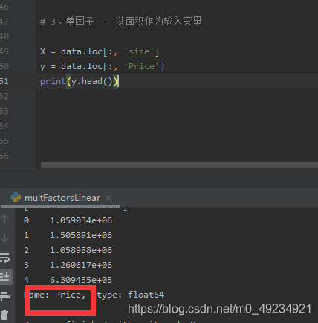Click output value 1.058988e+06

tap(81, 250)
